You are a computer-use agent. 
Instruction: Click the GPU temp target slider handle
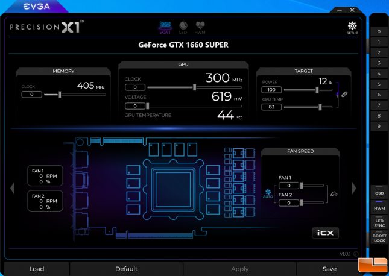click(x=320, y=107)
